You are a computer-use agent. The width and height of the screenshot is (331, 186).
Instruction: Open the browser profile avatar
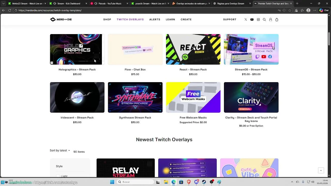[x=308, y=10]
